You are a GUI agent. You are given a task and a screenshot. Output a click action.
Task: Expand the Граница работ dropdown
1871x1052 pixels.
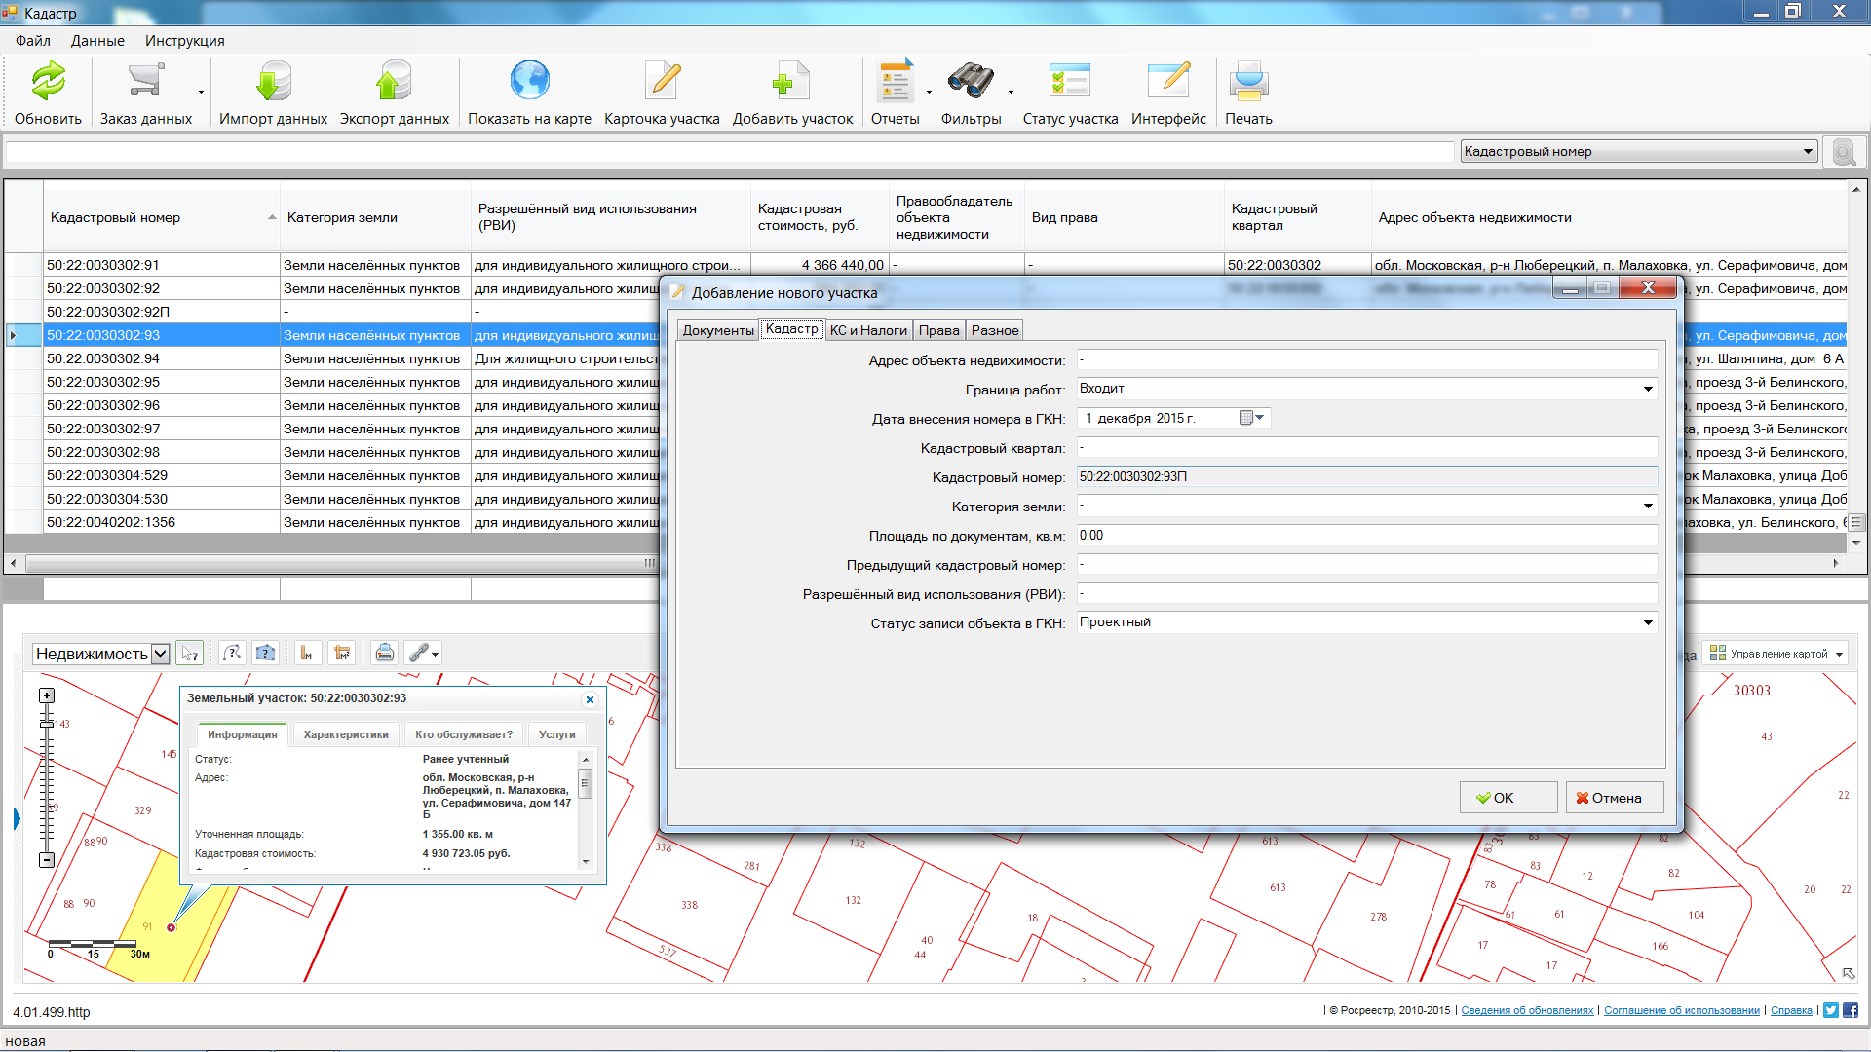click(x=1648, y=389)
